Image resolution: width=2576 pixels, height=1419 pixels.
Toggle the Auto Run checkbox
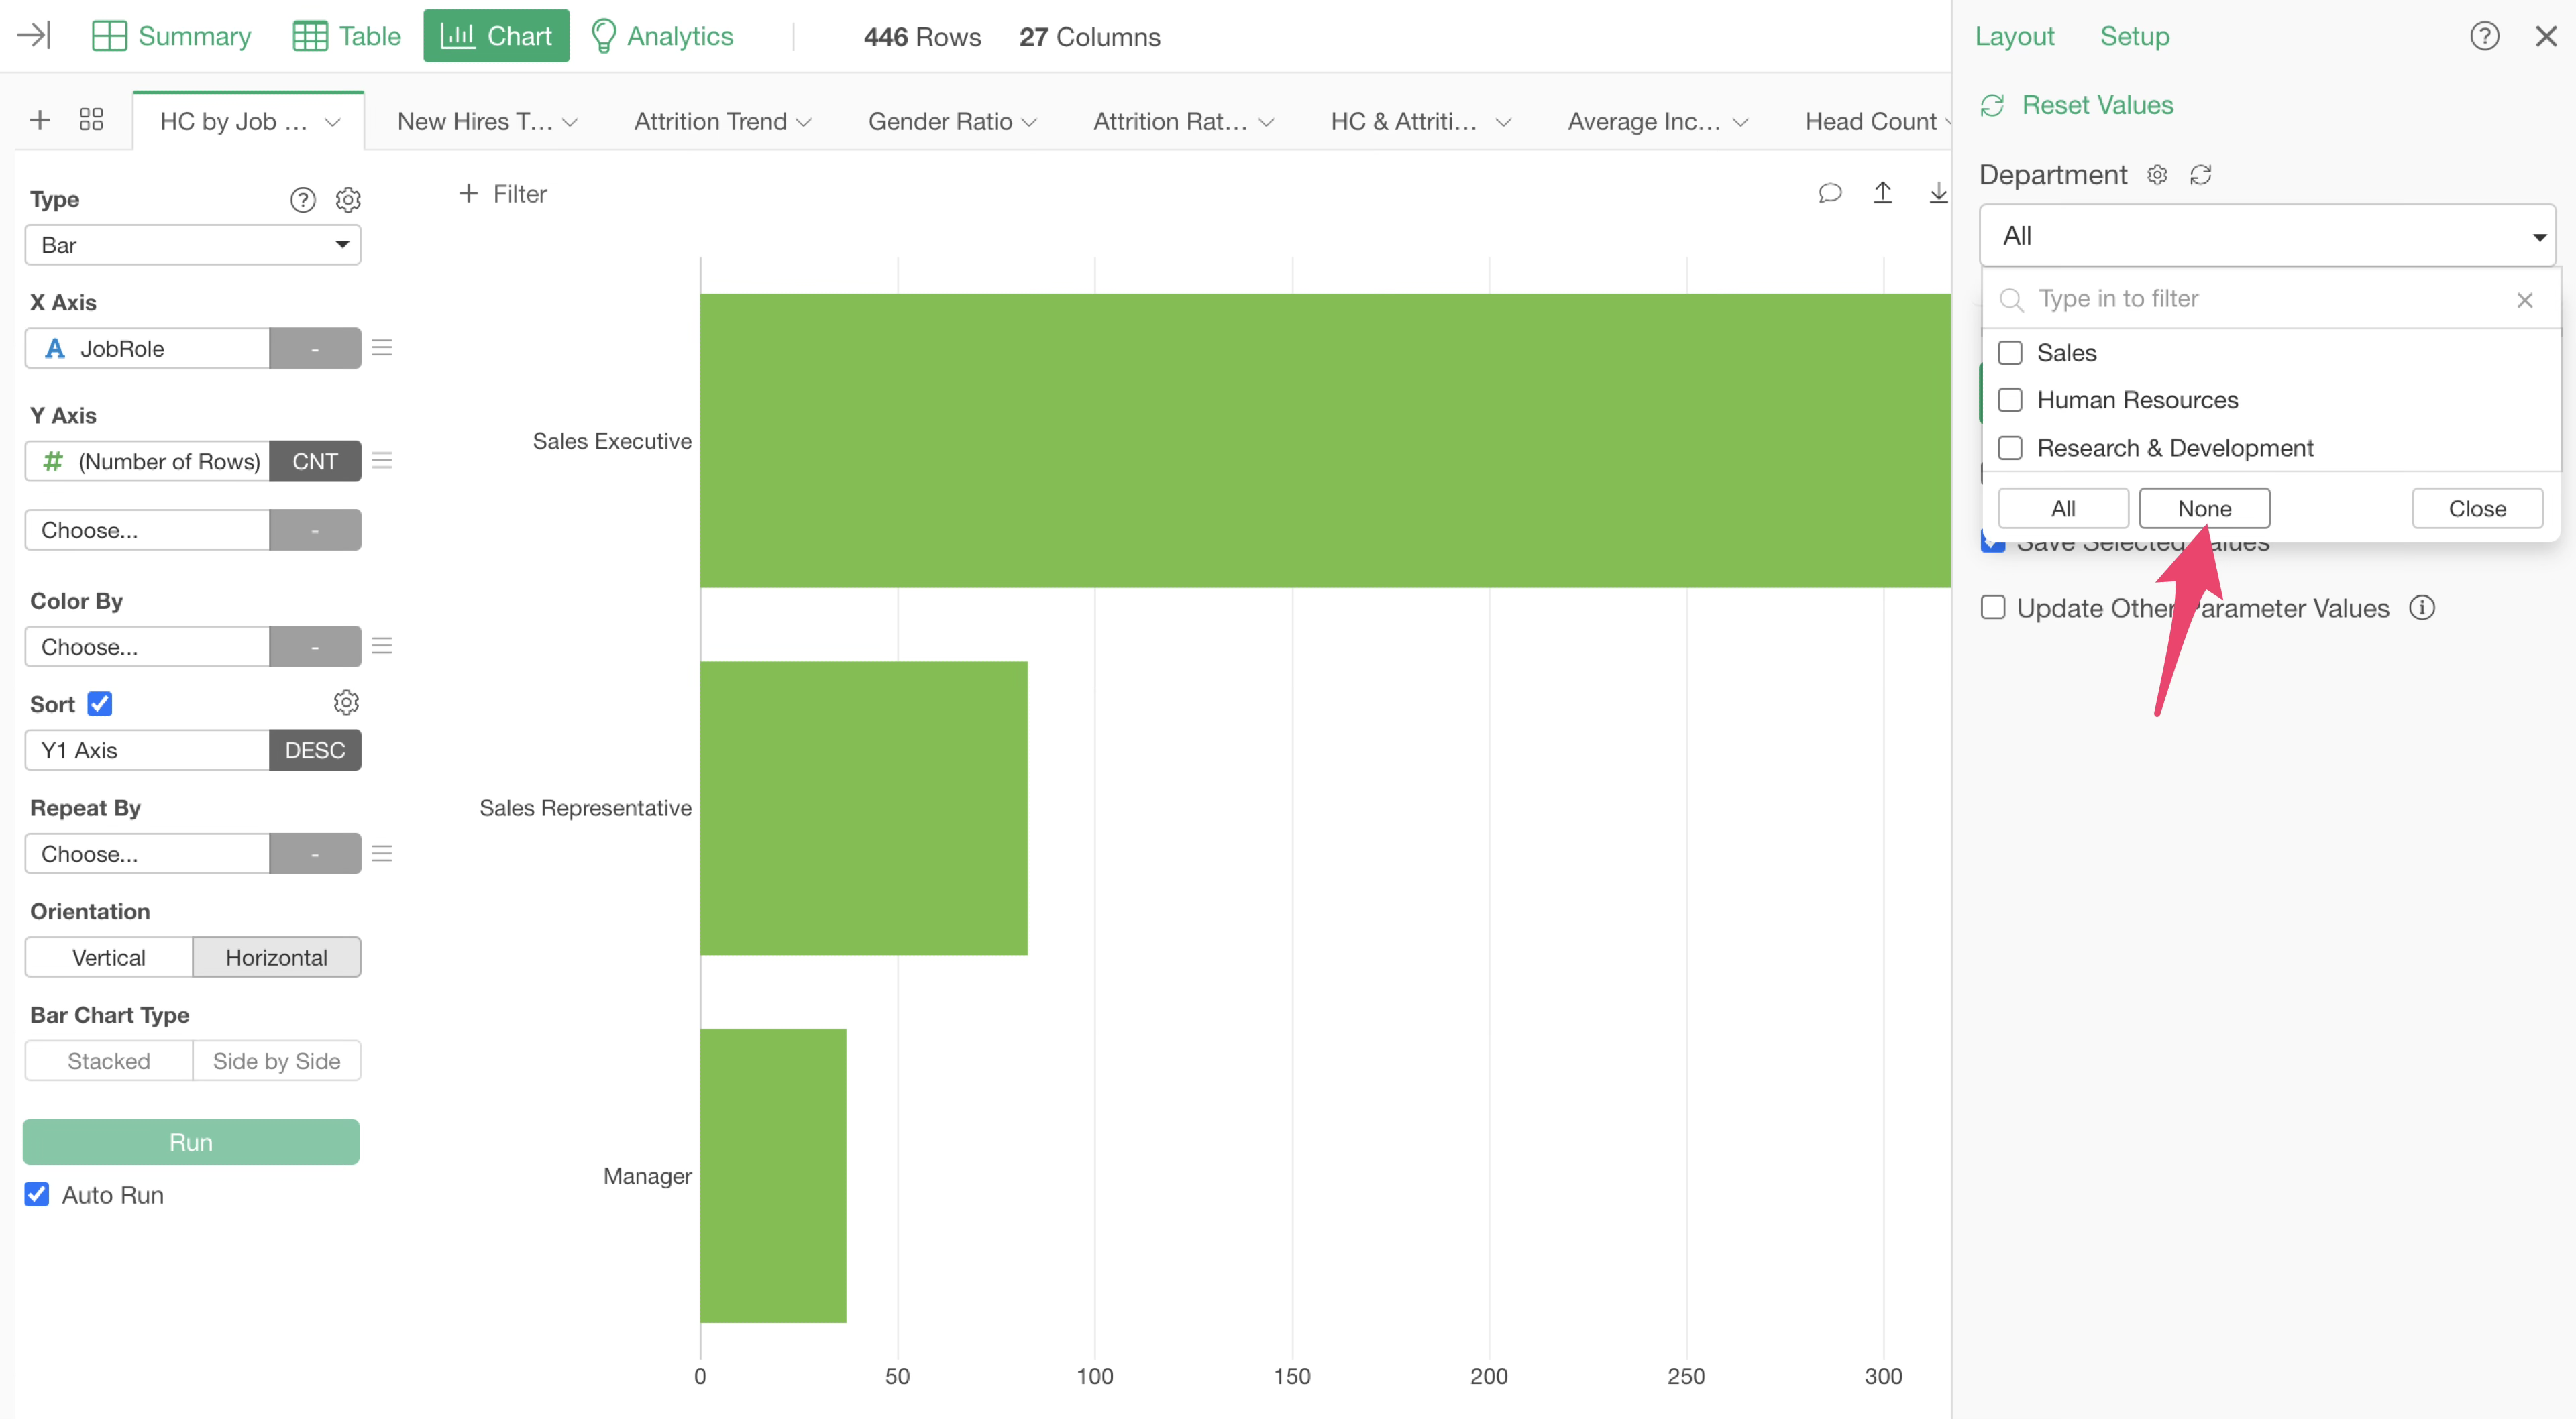click(x=37, y=1194)
